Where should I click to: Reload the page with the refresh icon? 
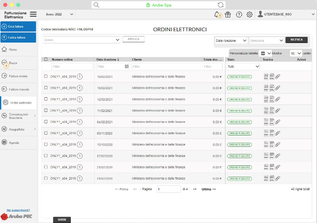(221, 5)
